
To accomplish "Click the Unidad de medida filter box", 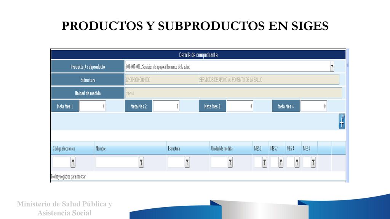I will click(x=219, y=162).
